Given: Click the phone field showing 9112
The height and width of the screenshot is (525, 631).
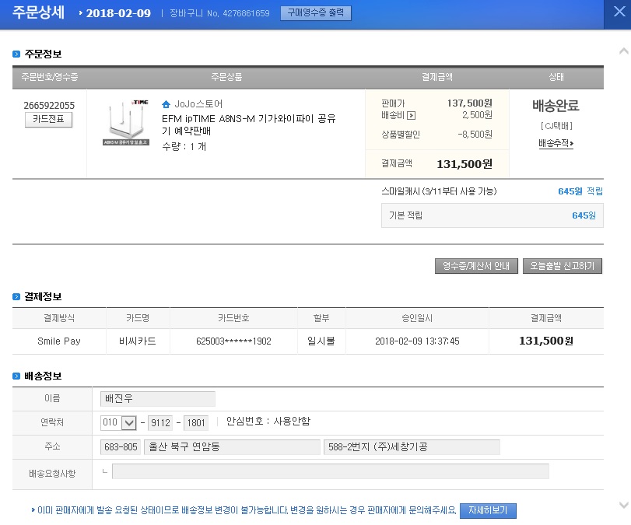Looking at the screenshot, I should point(160,423).
